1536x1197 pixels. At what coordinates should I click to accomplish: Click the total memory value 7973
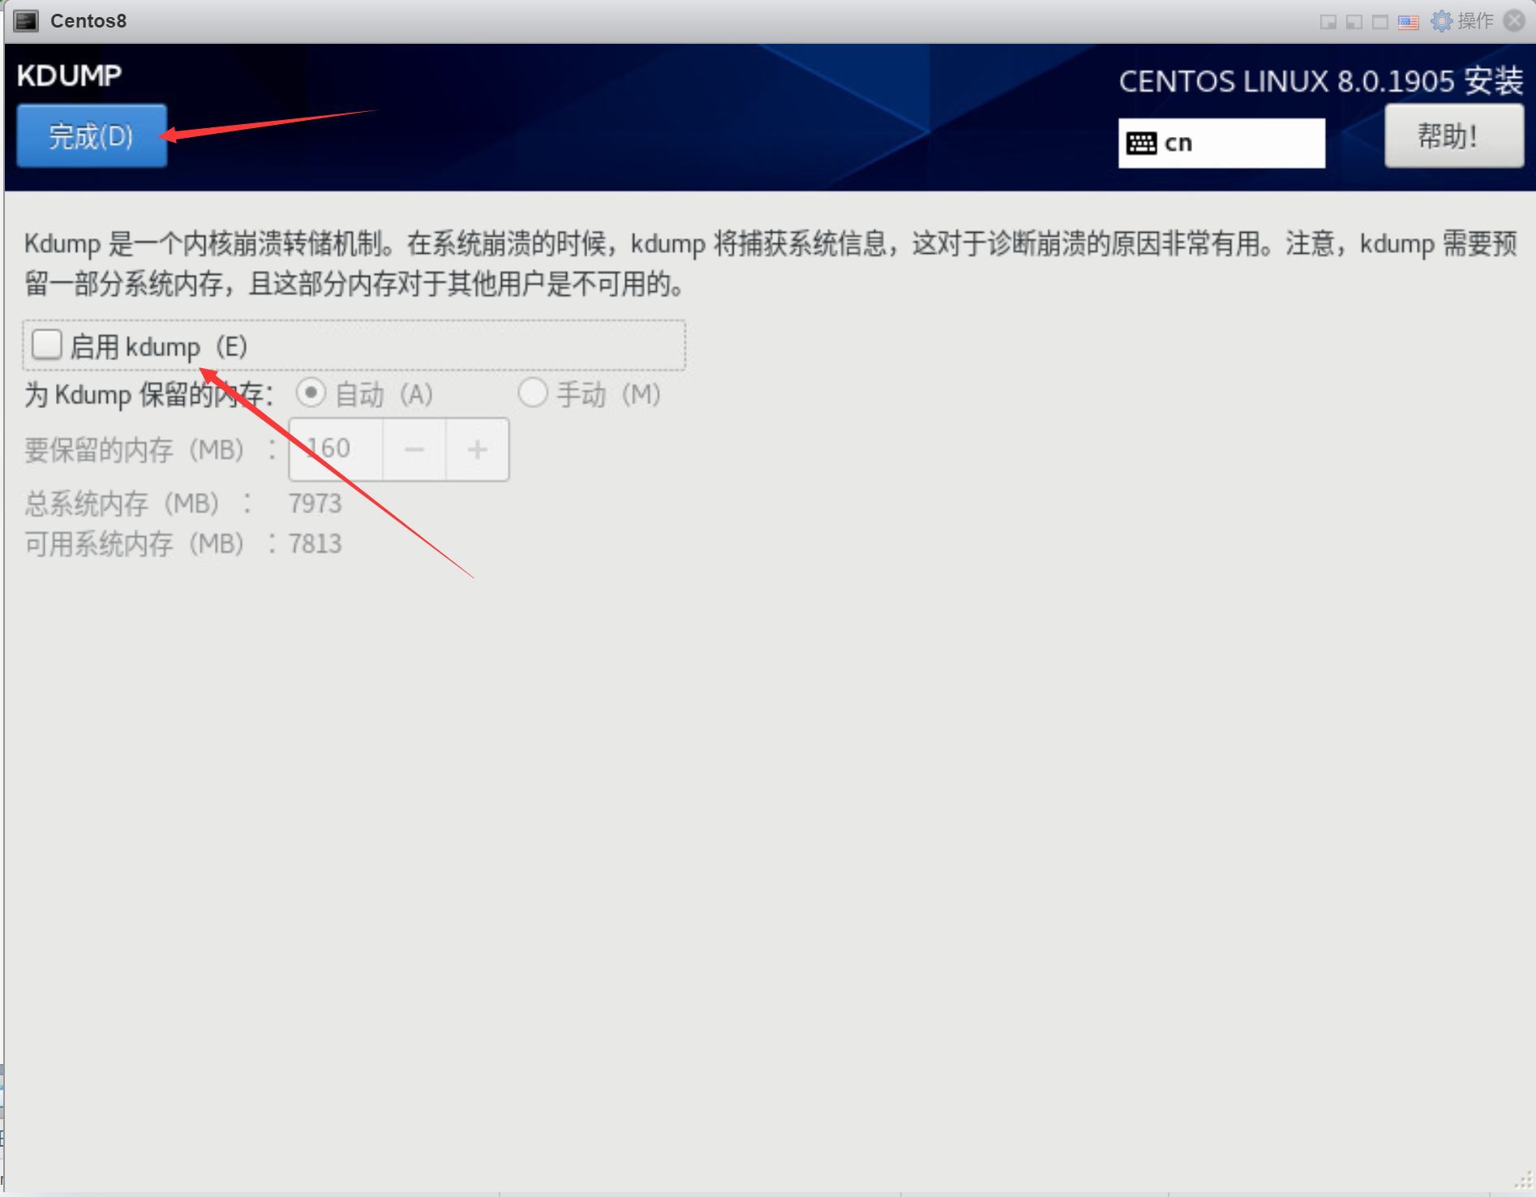(x=315, y=504)
